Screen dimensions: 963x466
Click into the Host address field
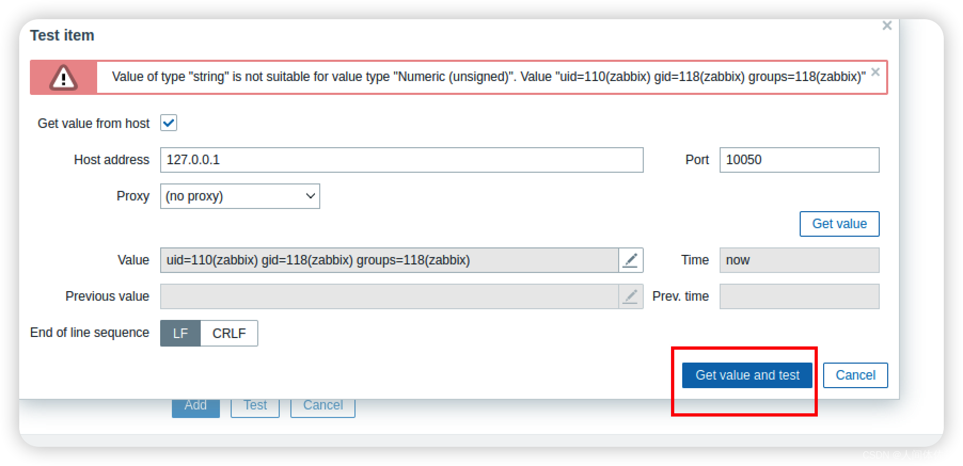click(x=402, y=160)
